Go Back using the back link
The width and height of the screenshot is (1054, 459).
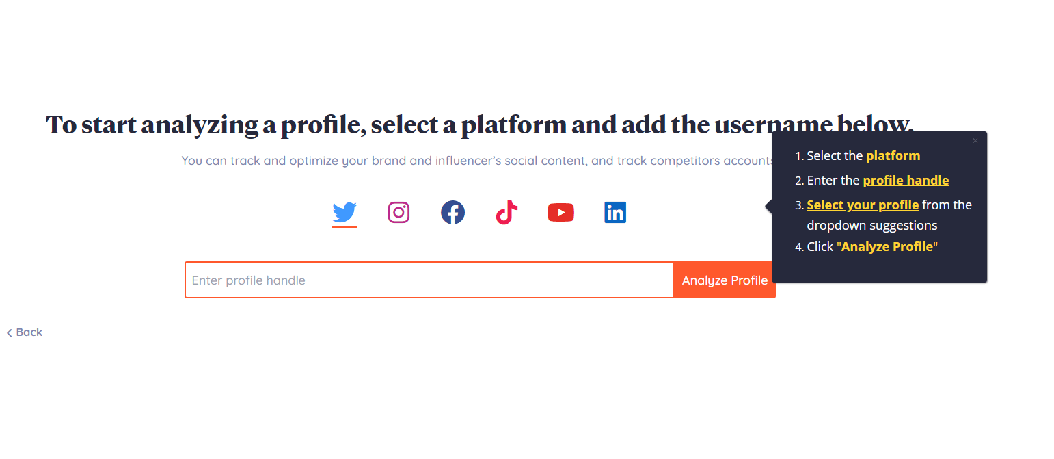(24, 332)
